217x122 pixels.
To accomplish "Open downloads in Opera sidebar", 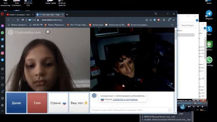I will (2, 91).
